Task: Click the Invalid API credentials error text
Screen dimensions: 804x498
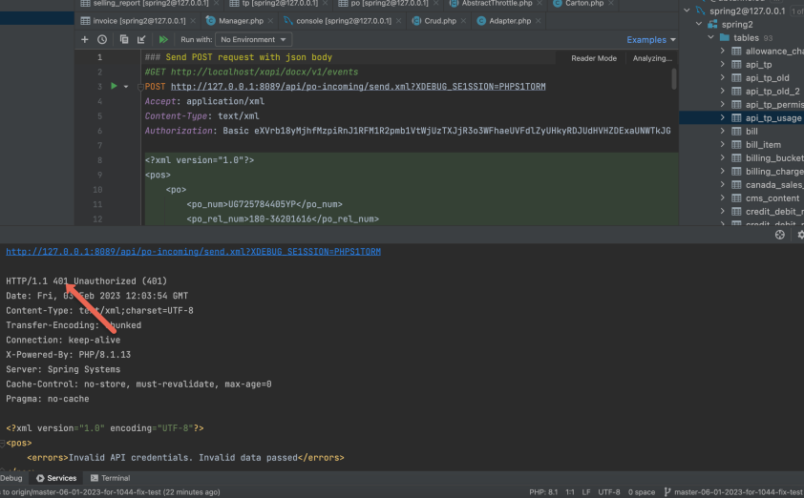Action: [x=183, y=458]
